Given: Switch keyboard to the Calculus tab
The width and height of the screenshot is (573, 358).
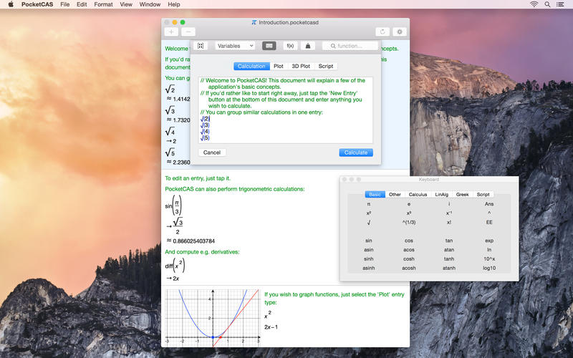Looking at the screenshot, I should tap(418, 194).
